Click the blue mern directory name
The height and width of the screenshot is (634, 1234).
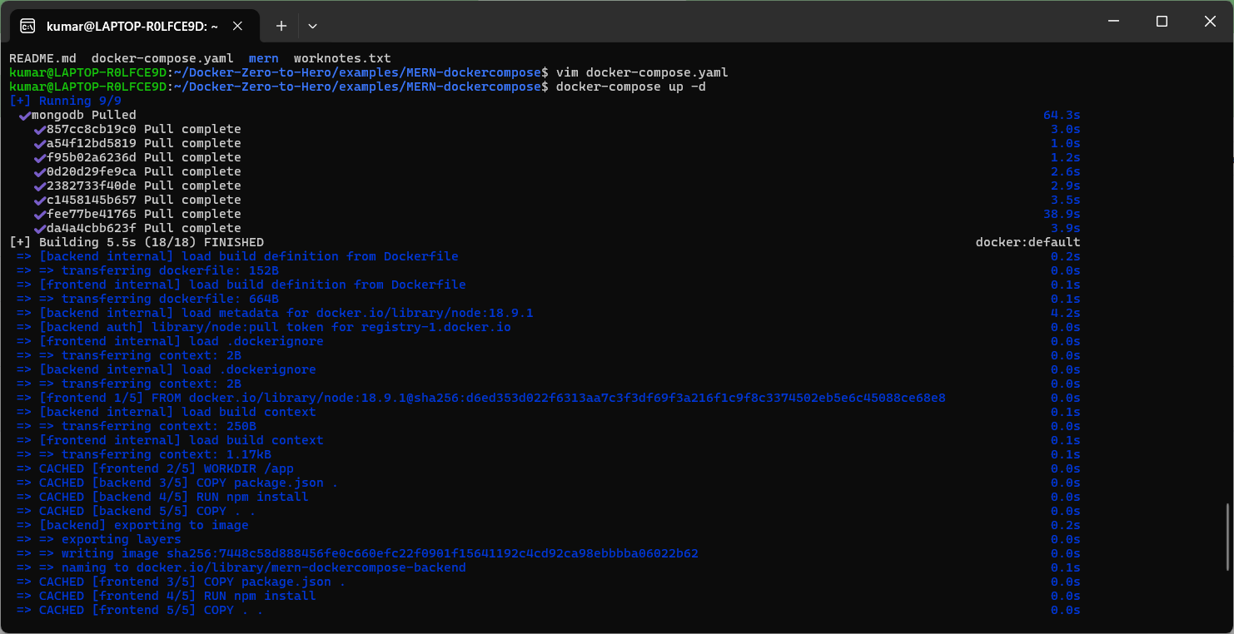click(264, 58)
